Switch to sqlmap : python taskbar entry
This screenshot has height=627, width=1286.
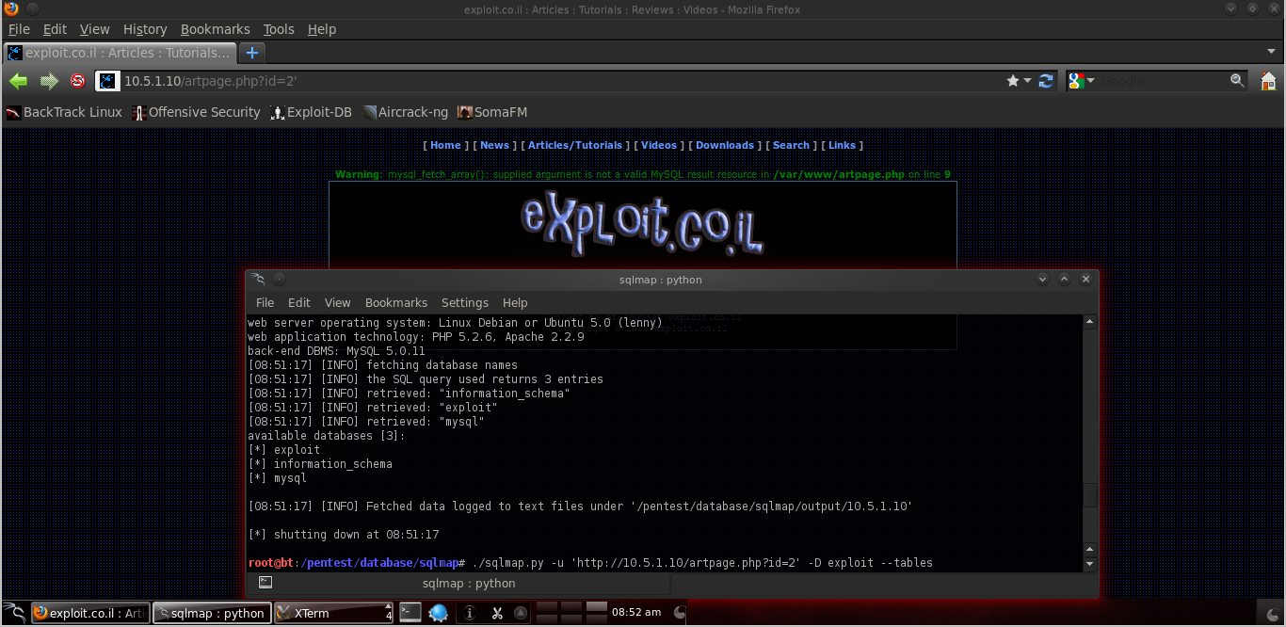(211, 613)
